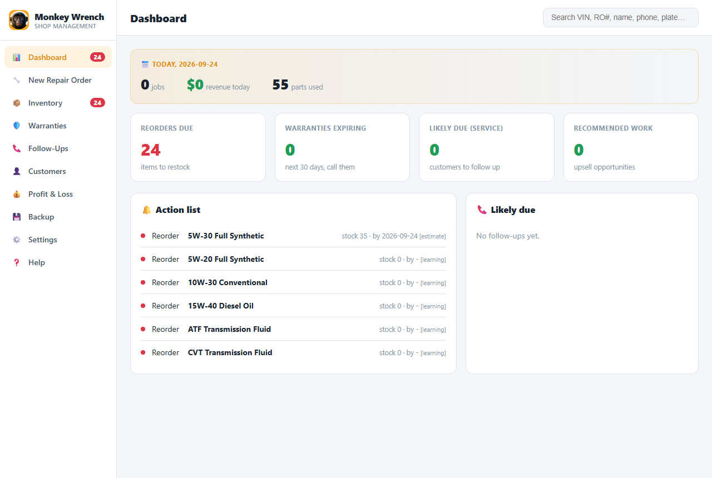The image size is (712, 478).
Task: Open the Likely Due (Service) card
Action: [487, 147]
